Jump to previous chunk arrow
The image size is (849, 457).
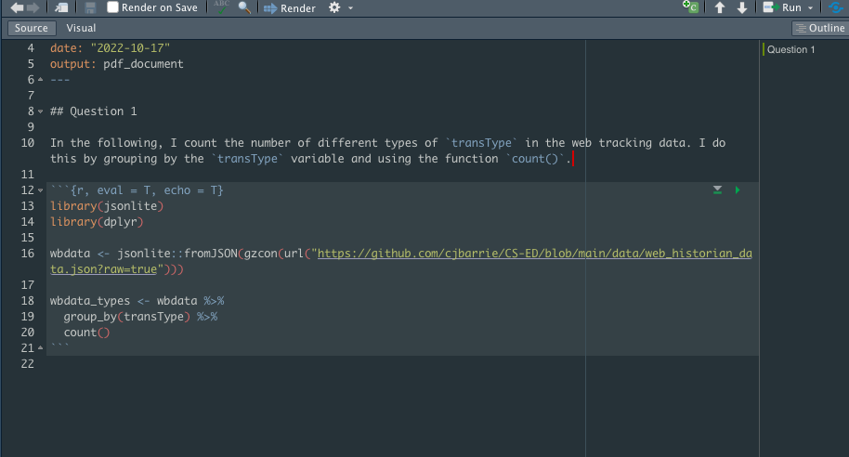[720, 7]
